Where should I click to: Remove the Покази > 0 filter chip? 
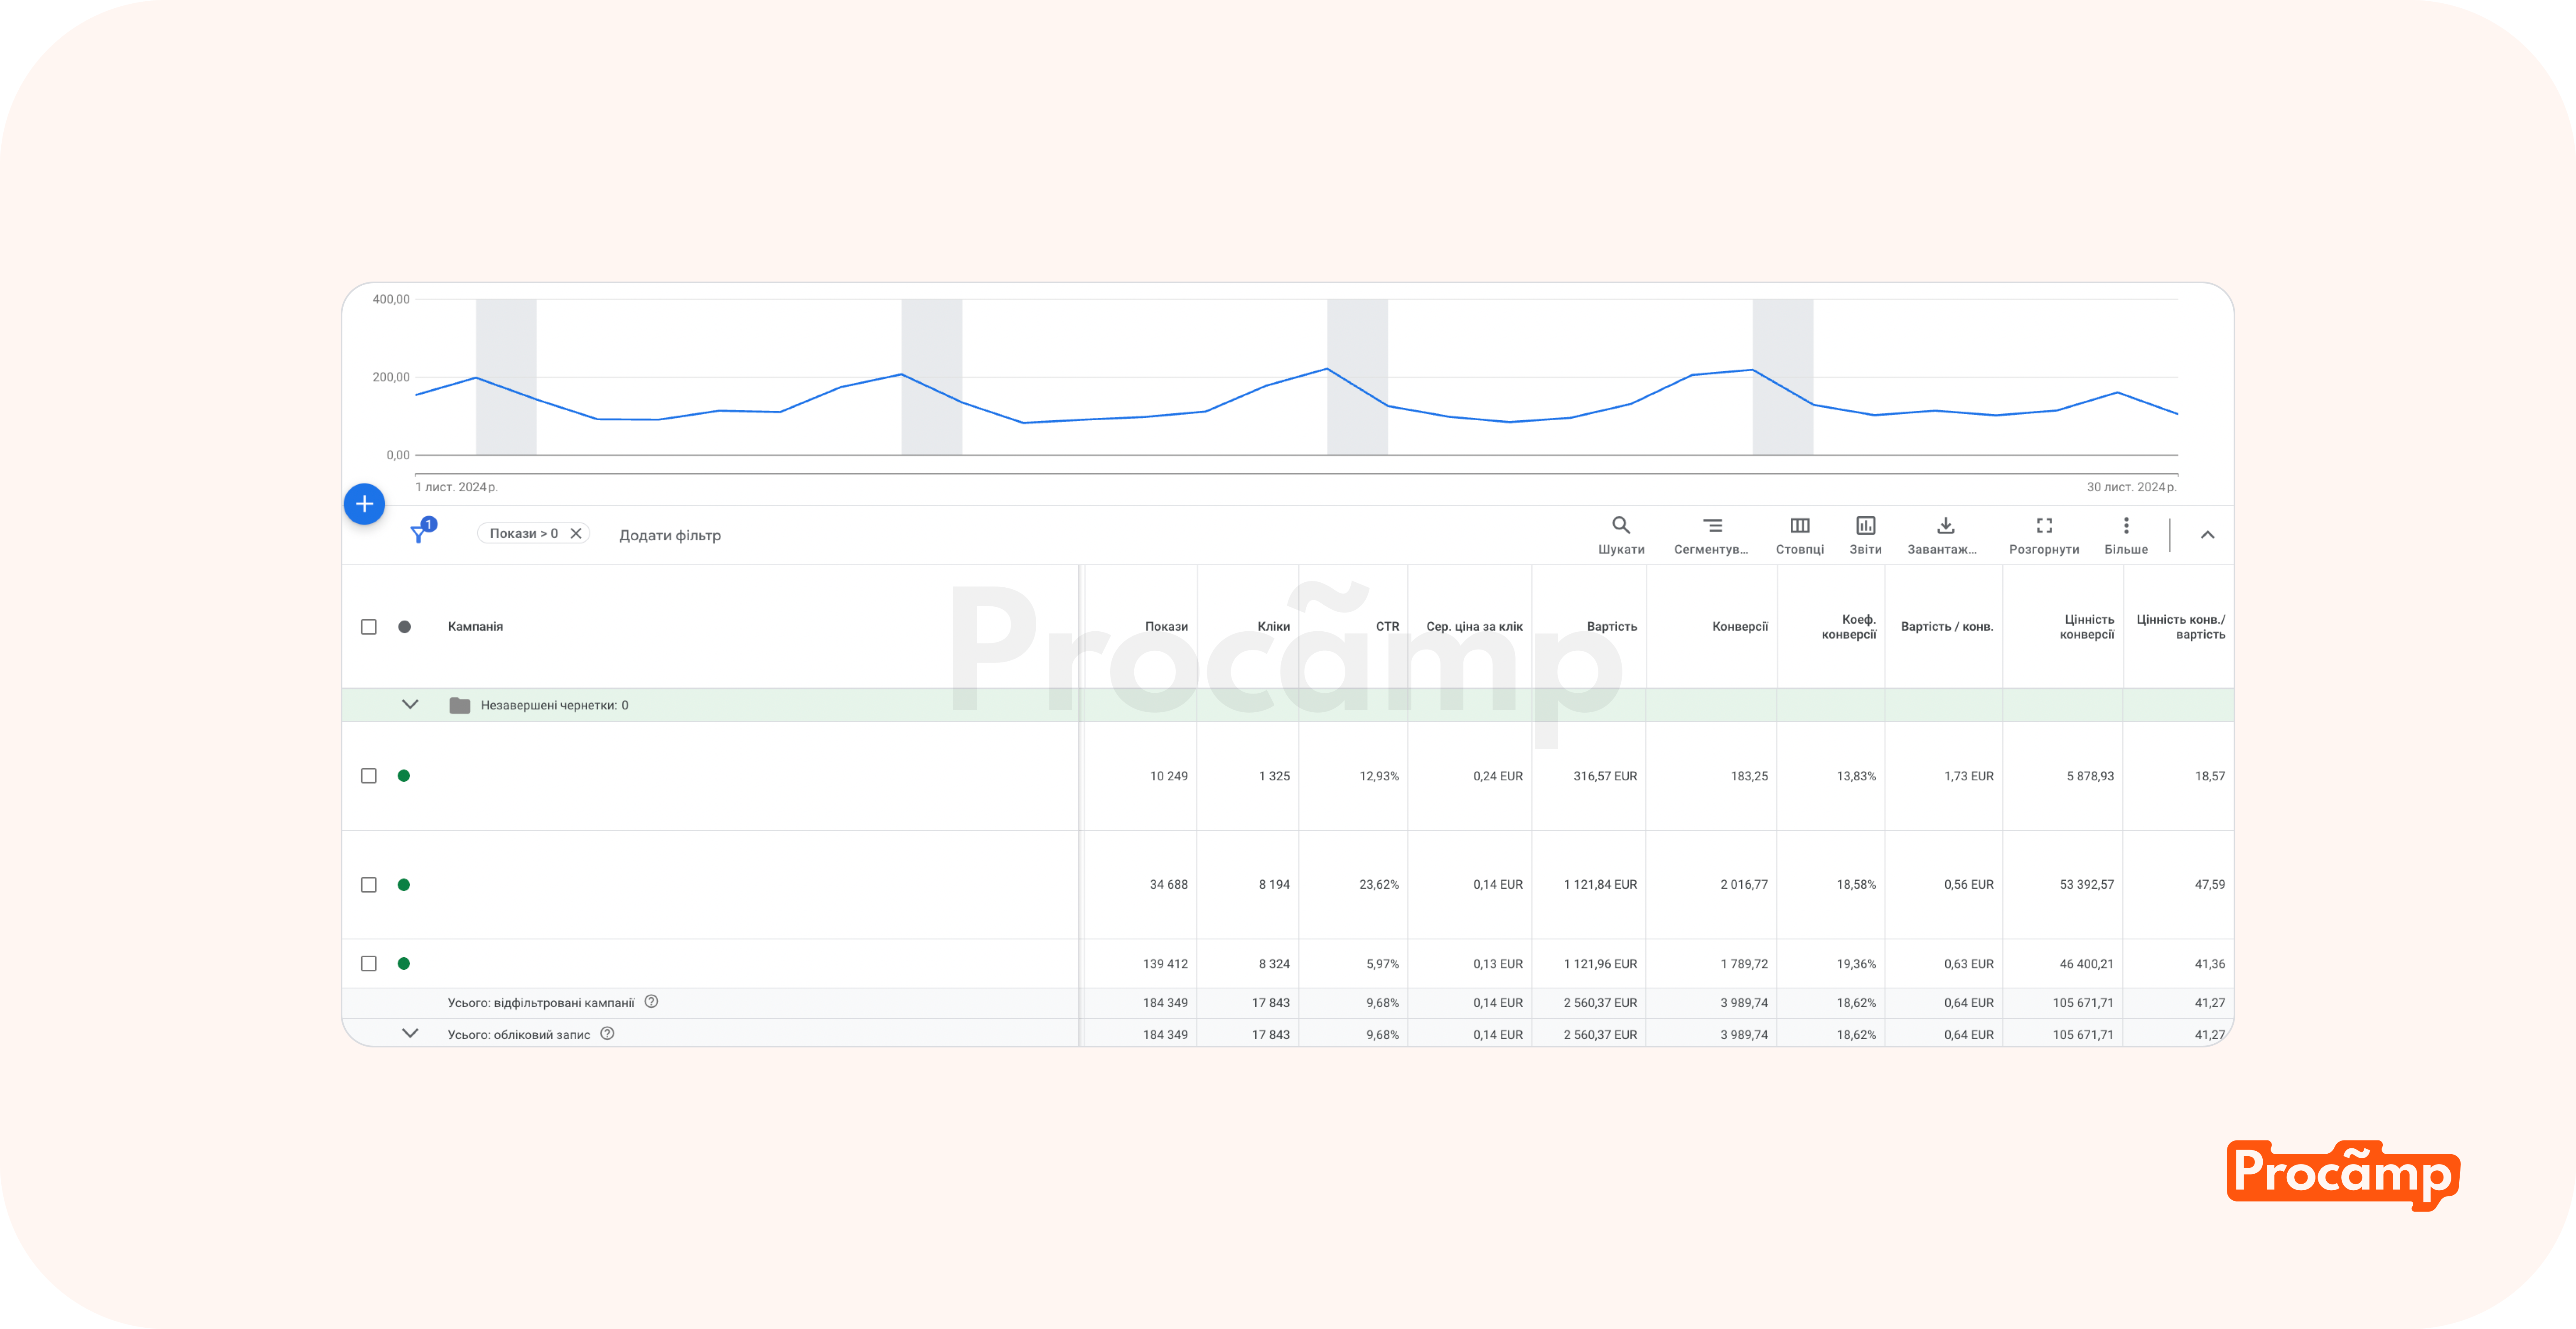[576, 534]
